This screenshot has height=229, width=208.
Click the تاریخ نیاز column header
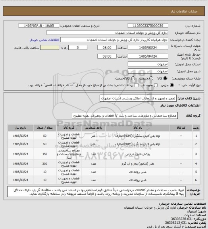(x=20, y=128)
